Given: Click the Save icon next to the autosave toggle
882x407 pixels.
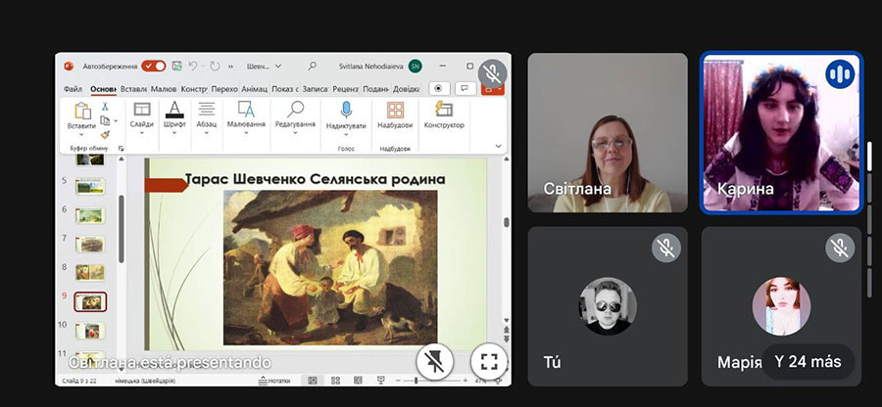Looking at the screenshot, I should pyautogui.click(x=176, y=67).
